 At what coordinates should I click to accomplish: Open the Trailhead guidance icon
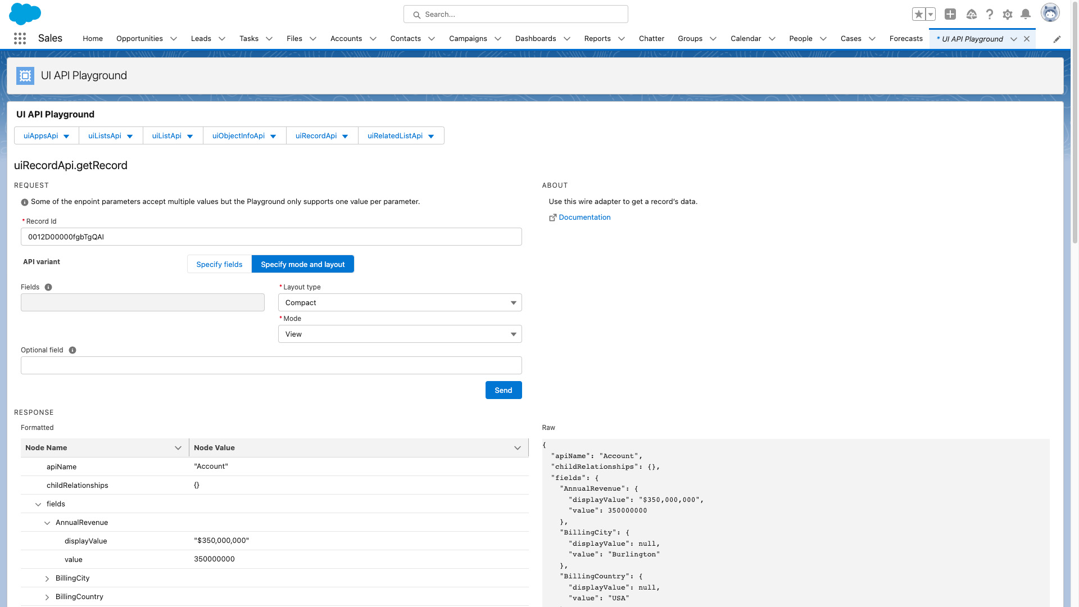(x=971, y=14)
